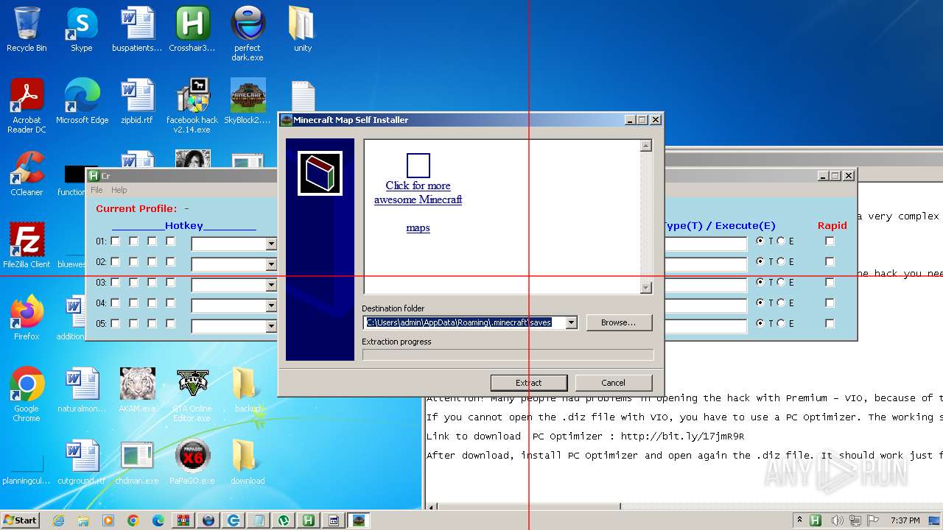Expand hotkey dropdown for row 01
This screenshot has height=530, width=943.
270,244
